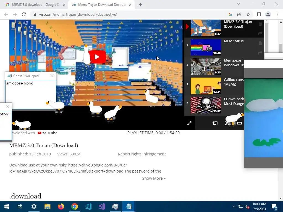Open Settings from the taskbar
The image size is (283, 212).
[34, 206]
